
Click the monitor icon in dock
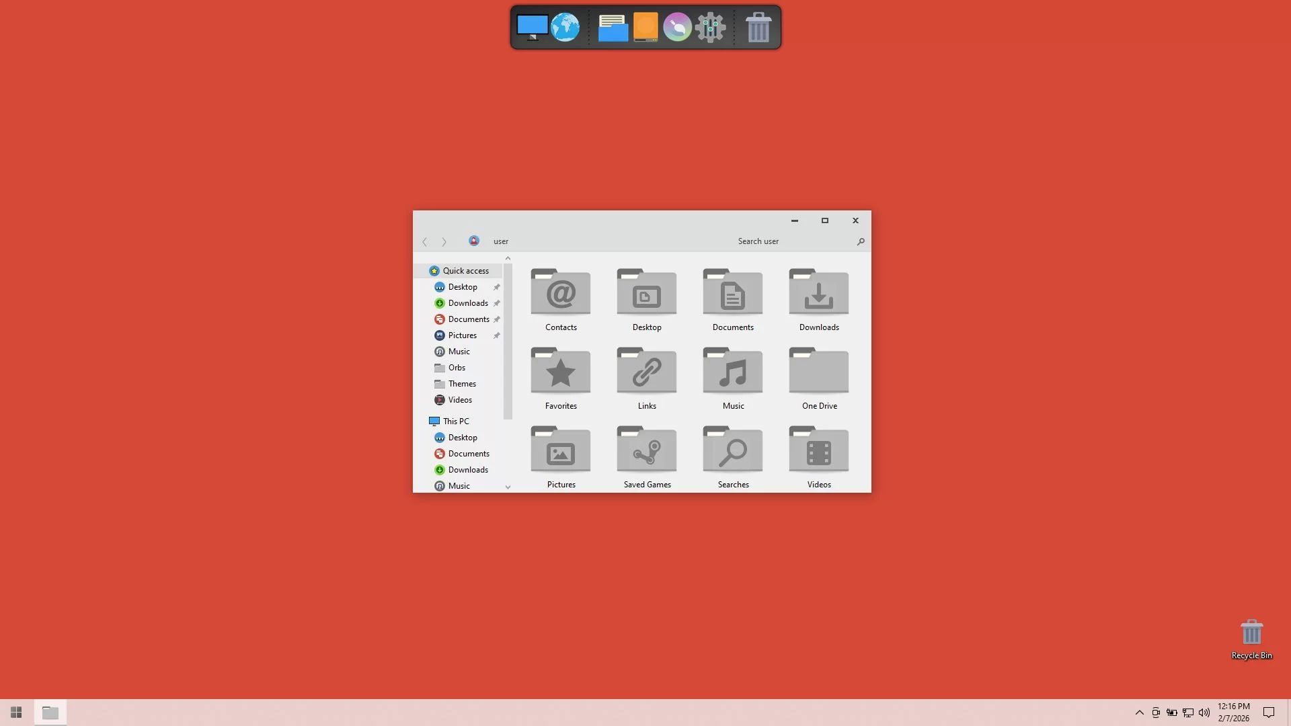click(x=532, y=28)
